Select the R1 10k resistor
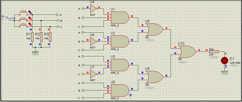242x102 pixels. click(32, 37)
